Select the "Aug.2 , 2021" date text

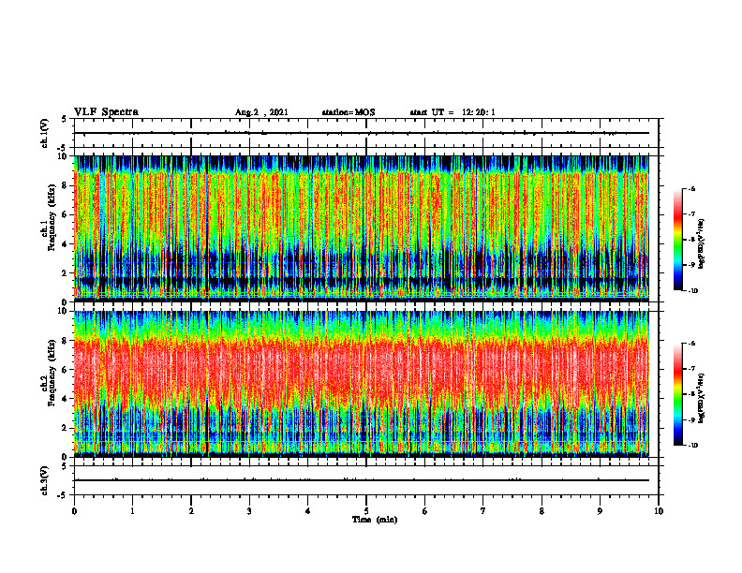tap(261, 112)
